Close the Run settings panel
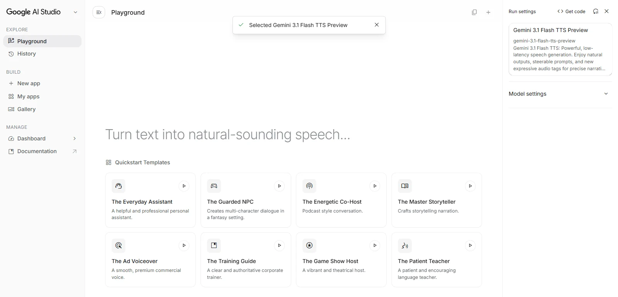Viewport: 618px width, 297px height. pos(606,11)
